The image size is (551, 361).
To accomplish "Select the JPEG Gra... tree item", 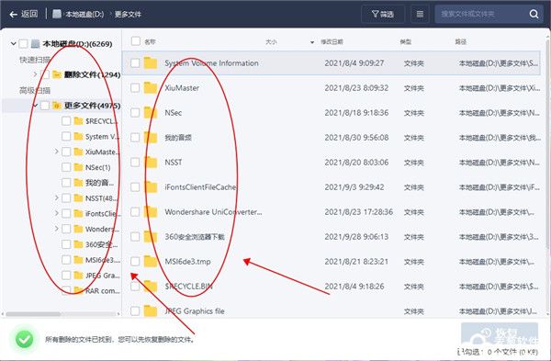I will [103, 276].
